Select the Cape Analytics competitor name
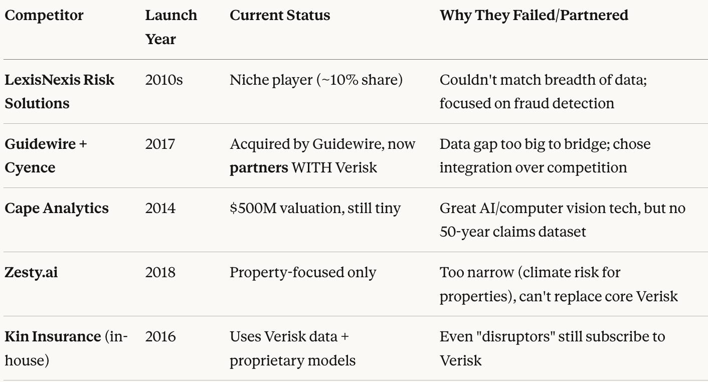Screen dimensions: 708x382 pos(57,208)
